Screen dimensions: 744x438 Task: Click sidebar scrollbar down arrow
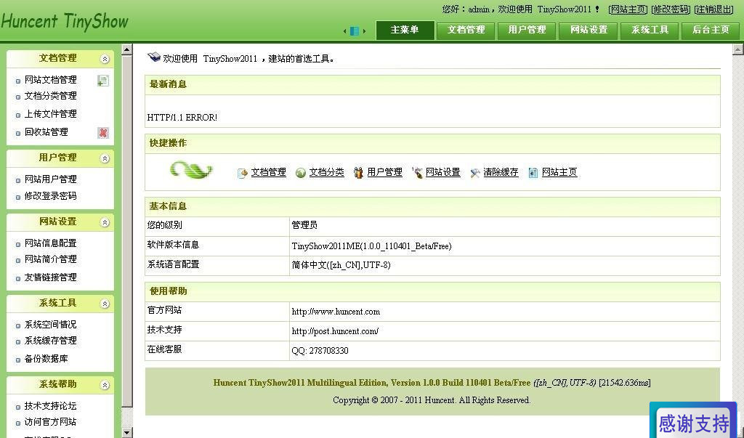point(126,433)
